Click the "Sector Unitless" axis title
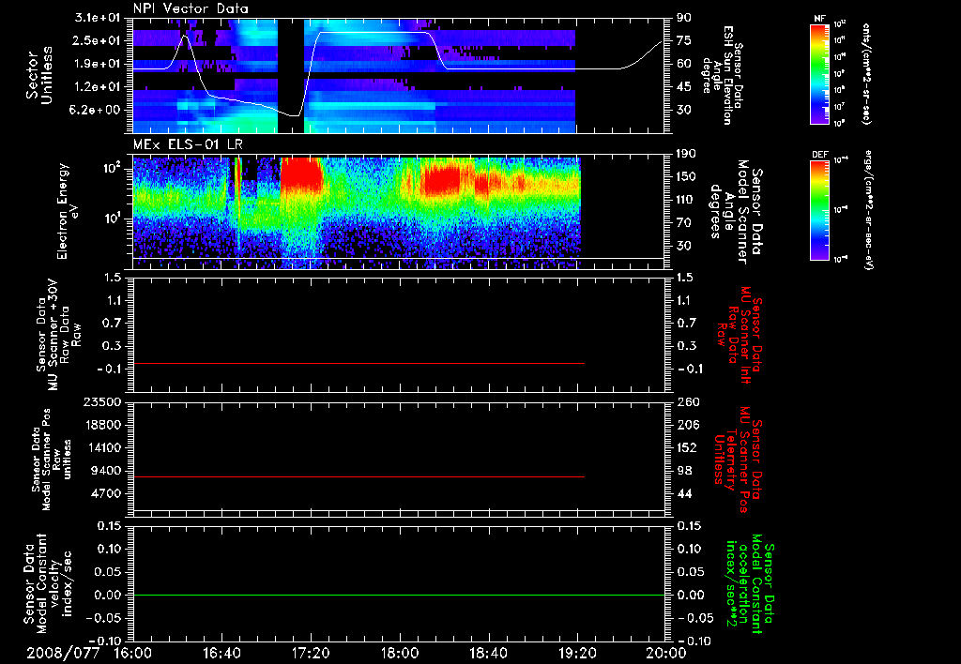 coord(39,75)
